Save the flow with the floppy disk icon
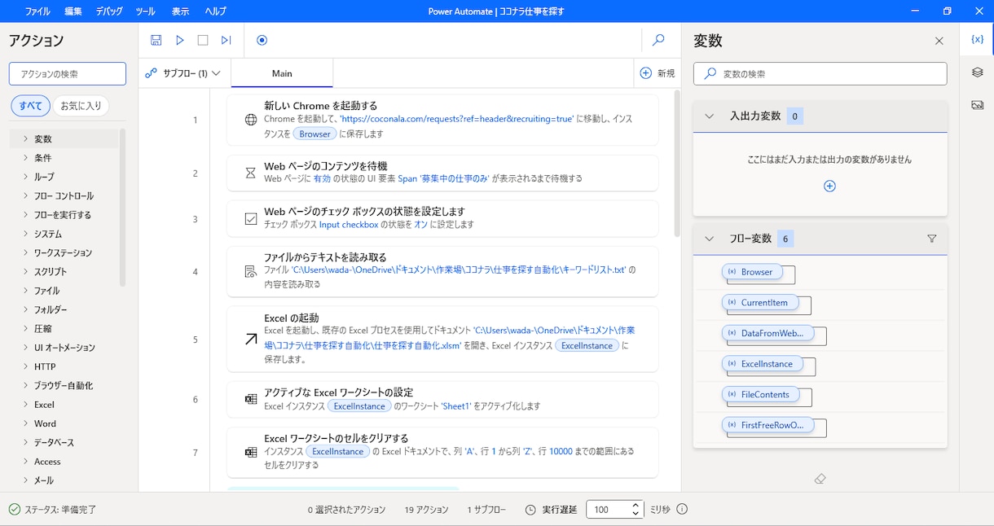The height and width of the screenshot is (526, 994). click(156, 40)
